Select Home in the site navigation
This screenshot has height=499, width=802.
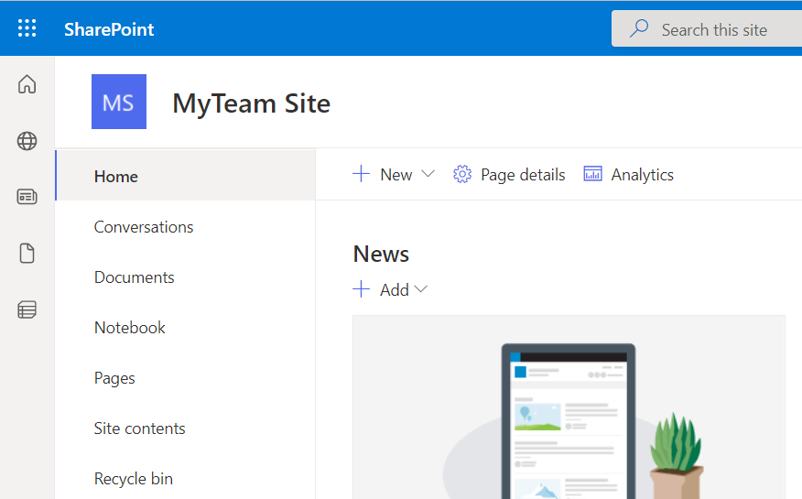116,177
